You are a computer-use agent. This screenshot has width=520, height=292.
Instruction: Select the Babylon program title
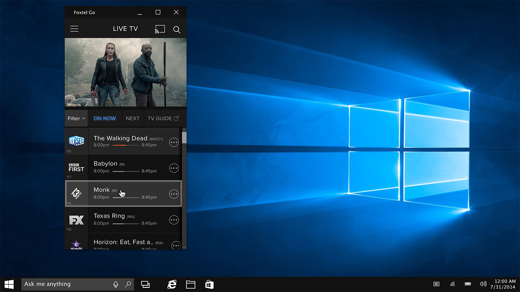click(x=105, y=164)
